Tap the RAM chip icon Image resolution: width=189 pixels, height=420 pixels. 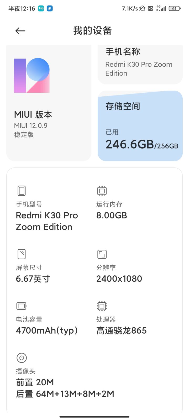[102, 191]
